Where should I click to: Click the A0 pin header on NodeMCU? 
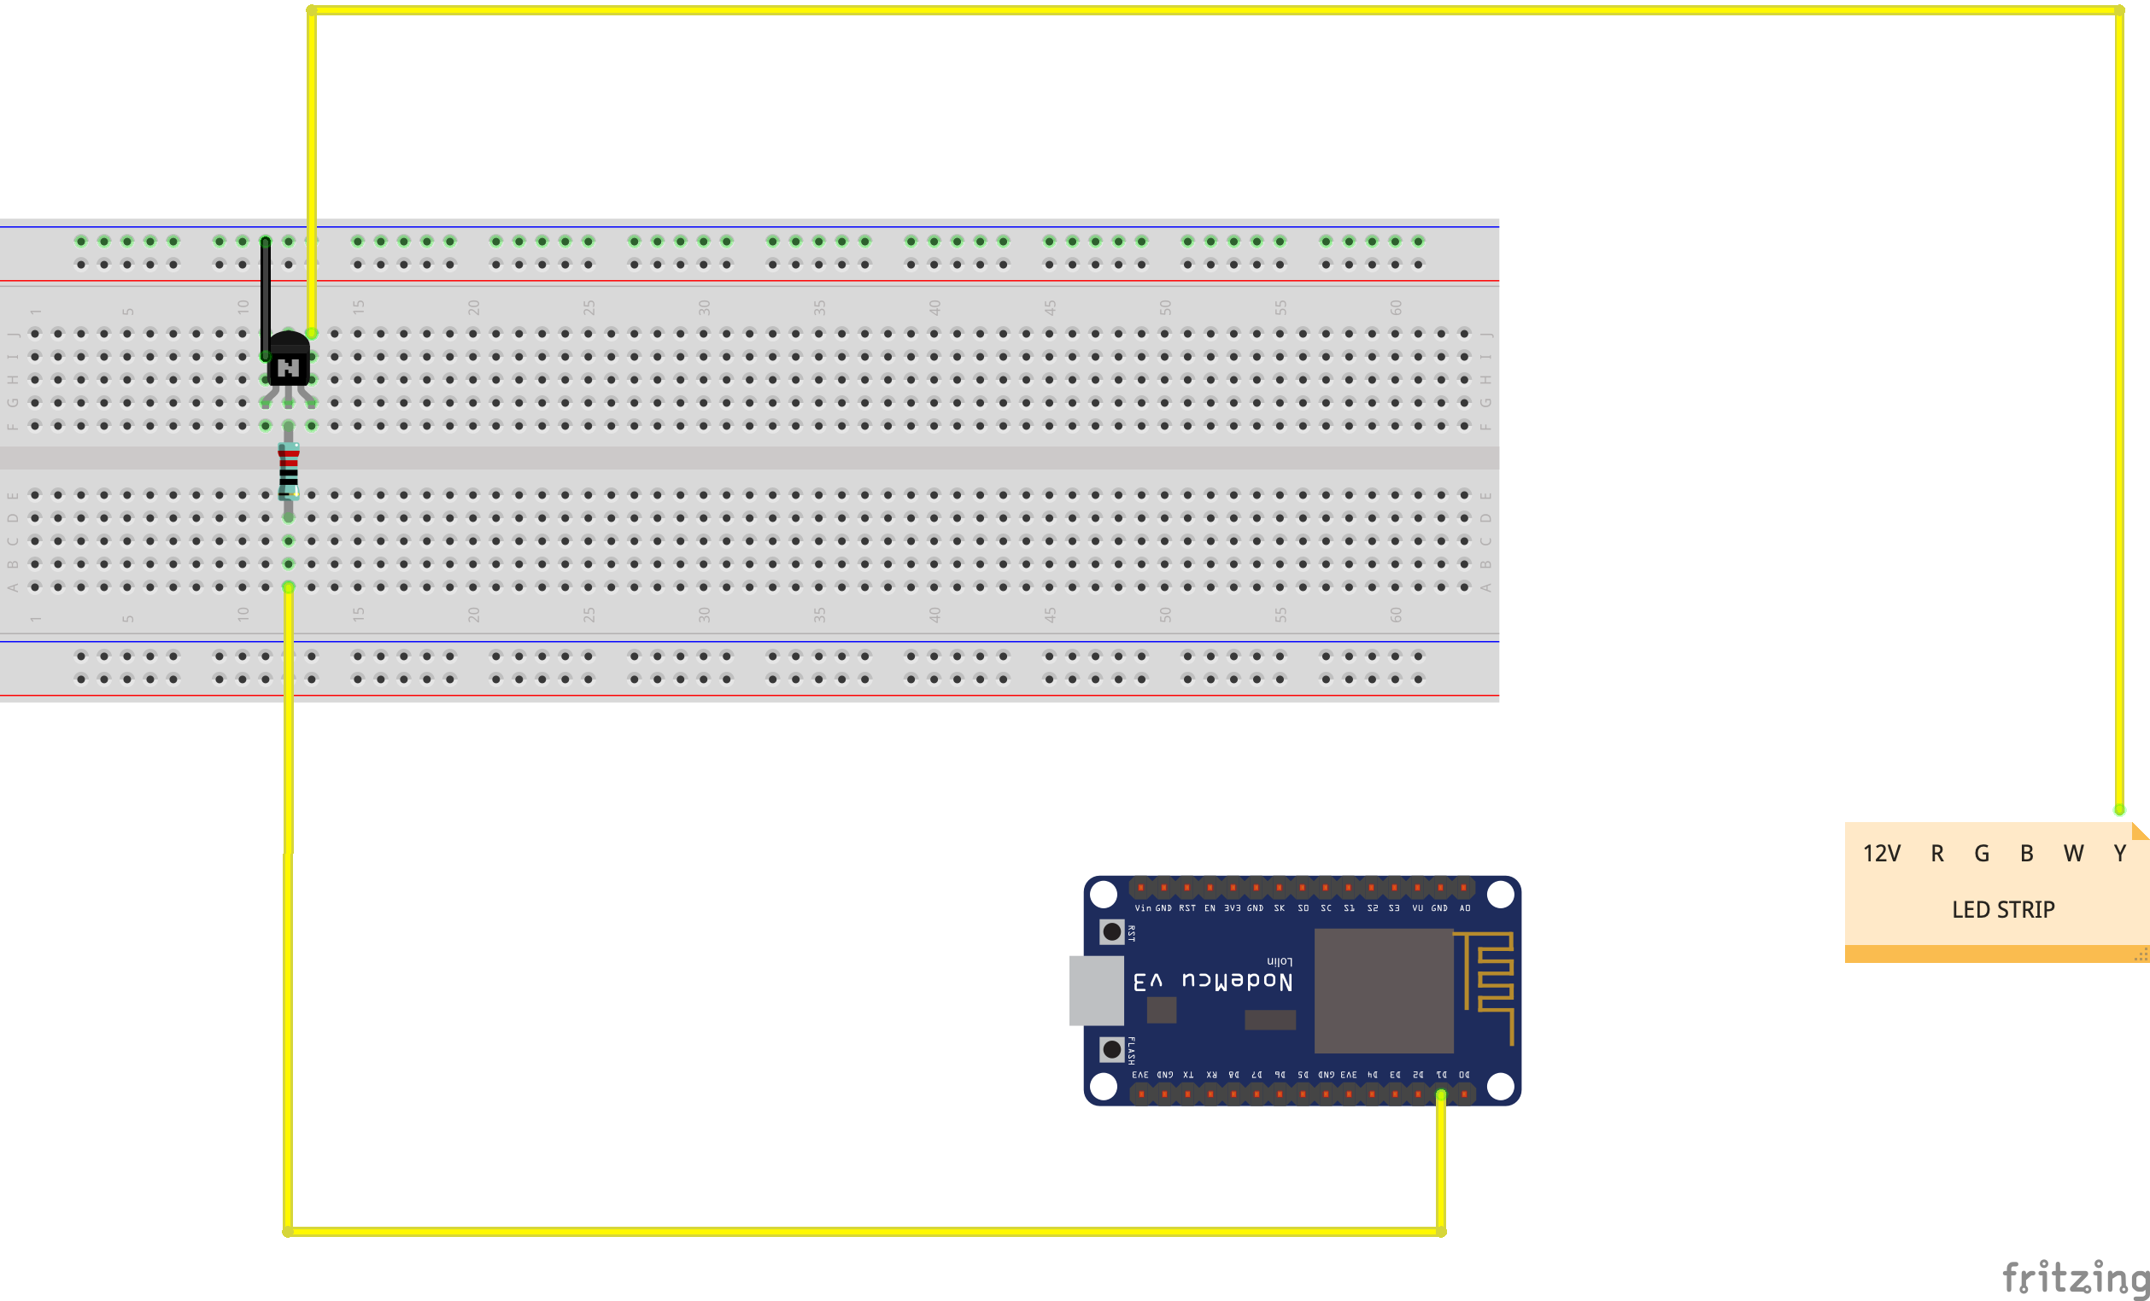1463,888
